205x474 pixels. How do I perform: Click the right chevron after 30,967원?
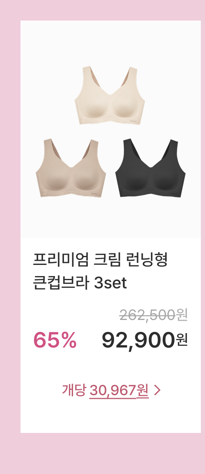pyautogui.click(x=157, y=391)
